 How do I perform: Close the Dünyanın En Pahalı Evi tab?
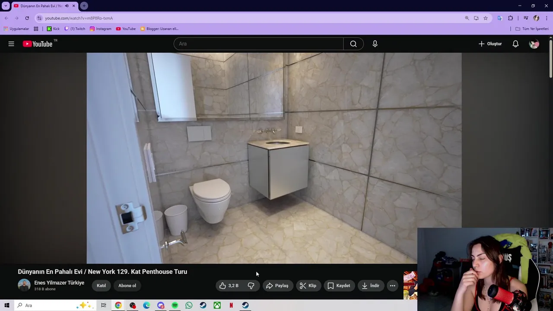pos(73,6)
